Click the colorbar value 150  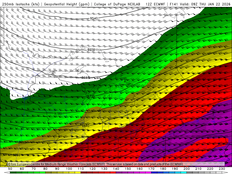(128, 169)
